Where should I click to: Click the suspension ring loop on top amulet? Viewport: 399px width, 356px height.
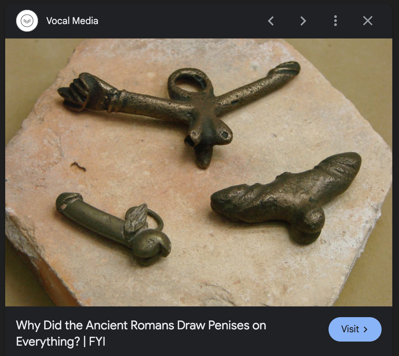pos(189,83)
